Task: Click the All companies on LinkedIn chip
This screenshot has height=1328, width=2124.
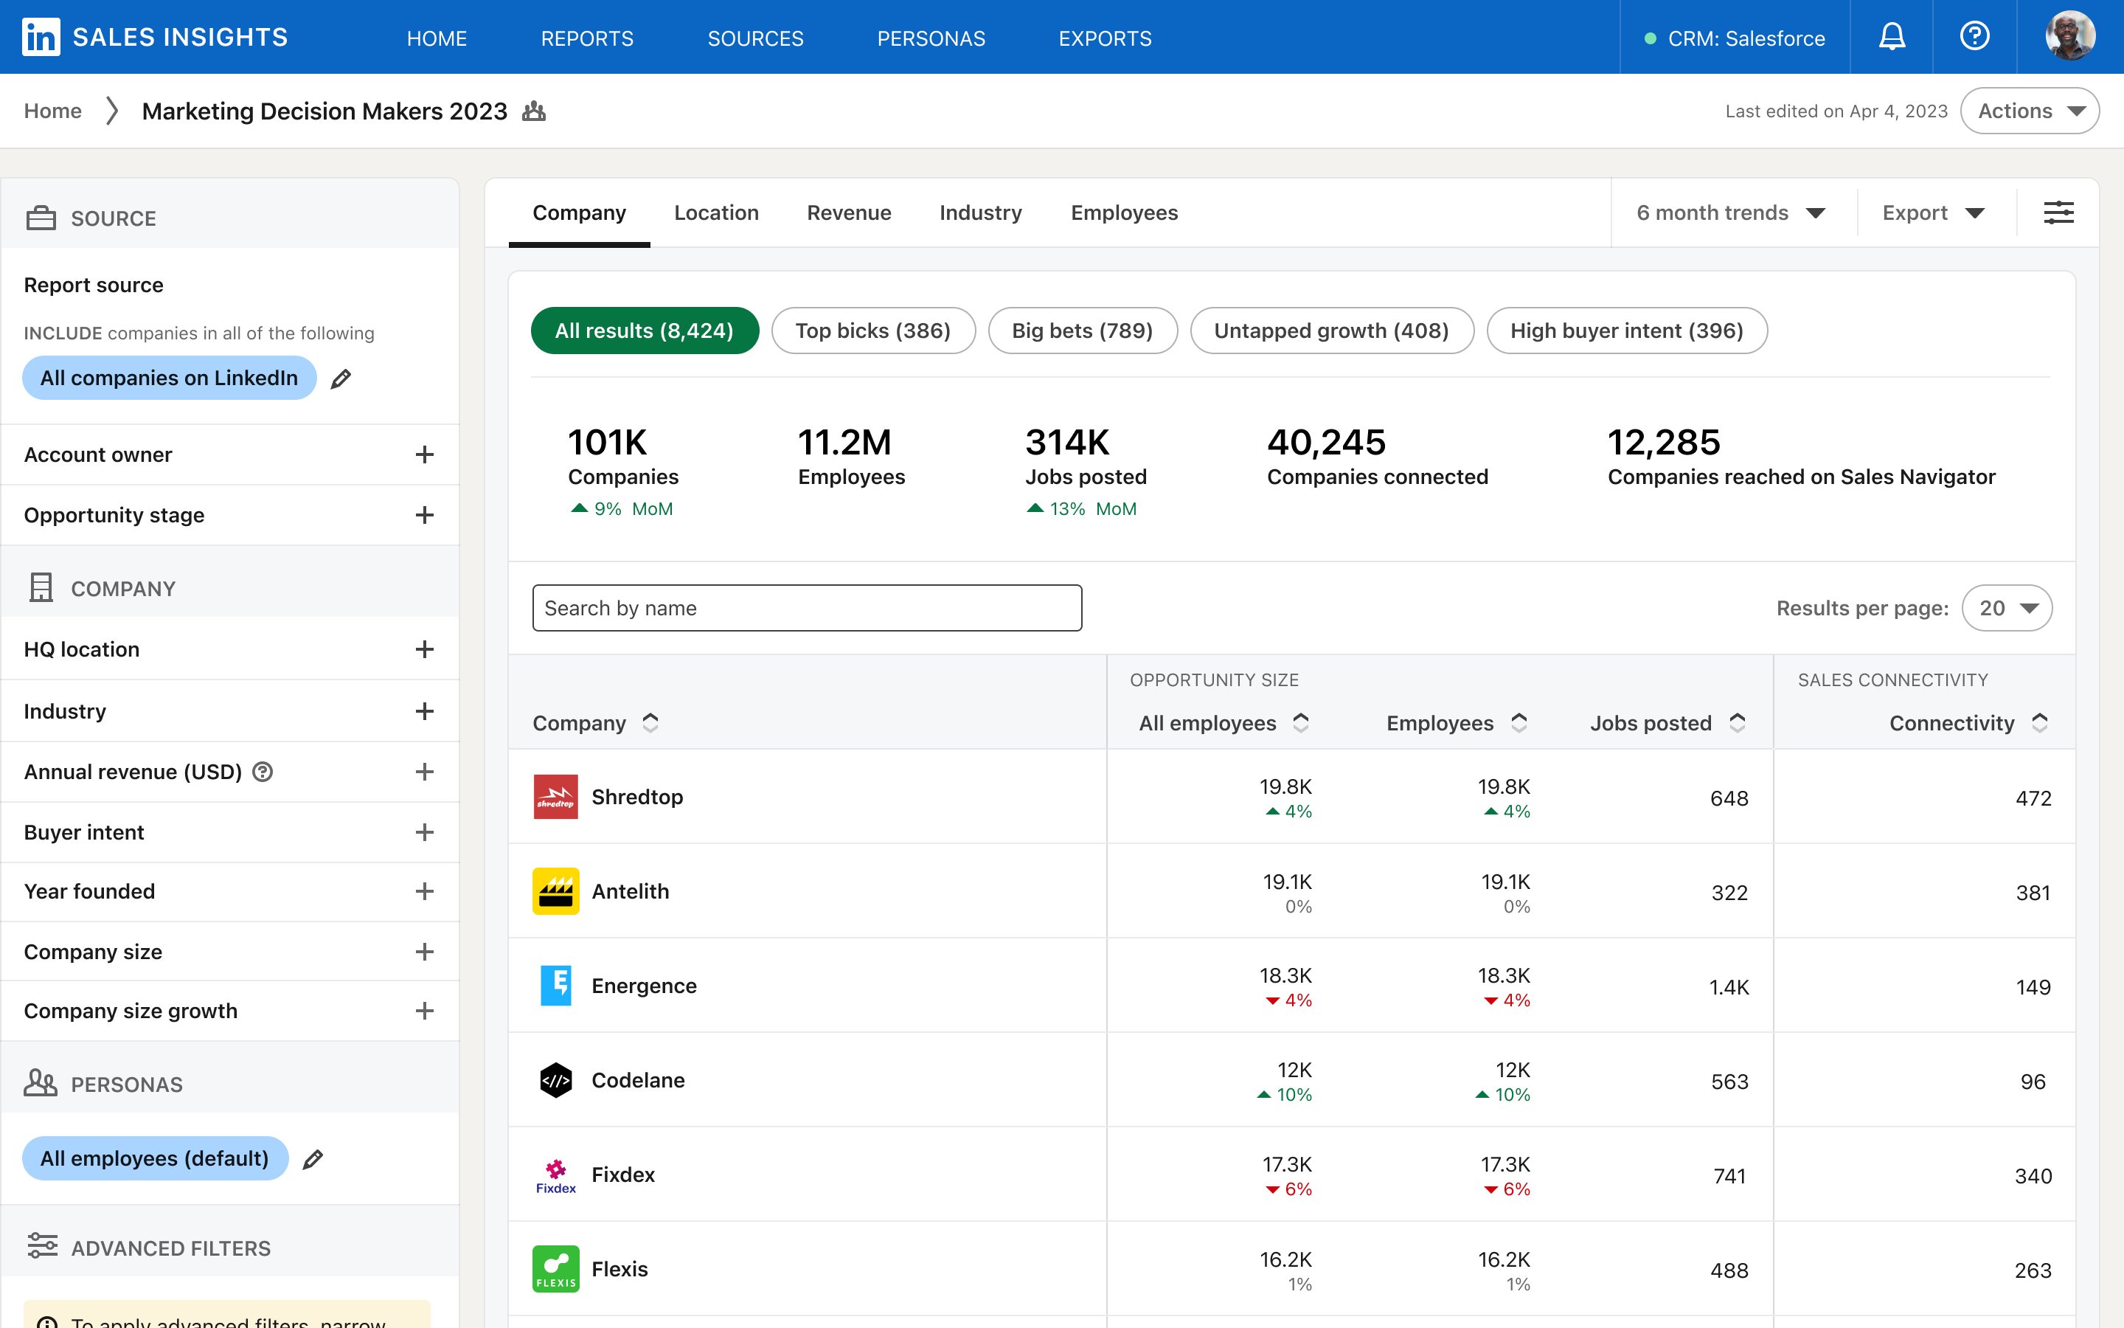Action: (170, 378)
